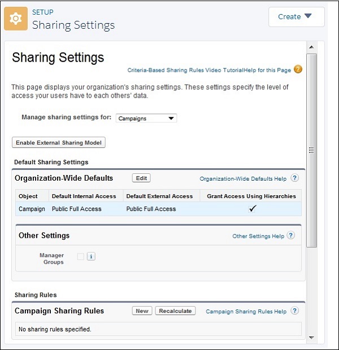Click Edit for Organization-Wide Defaults
This screenshot has height=350, width=339.
point(141,178)
